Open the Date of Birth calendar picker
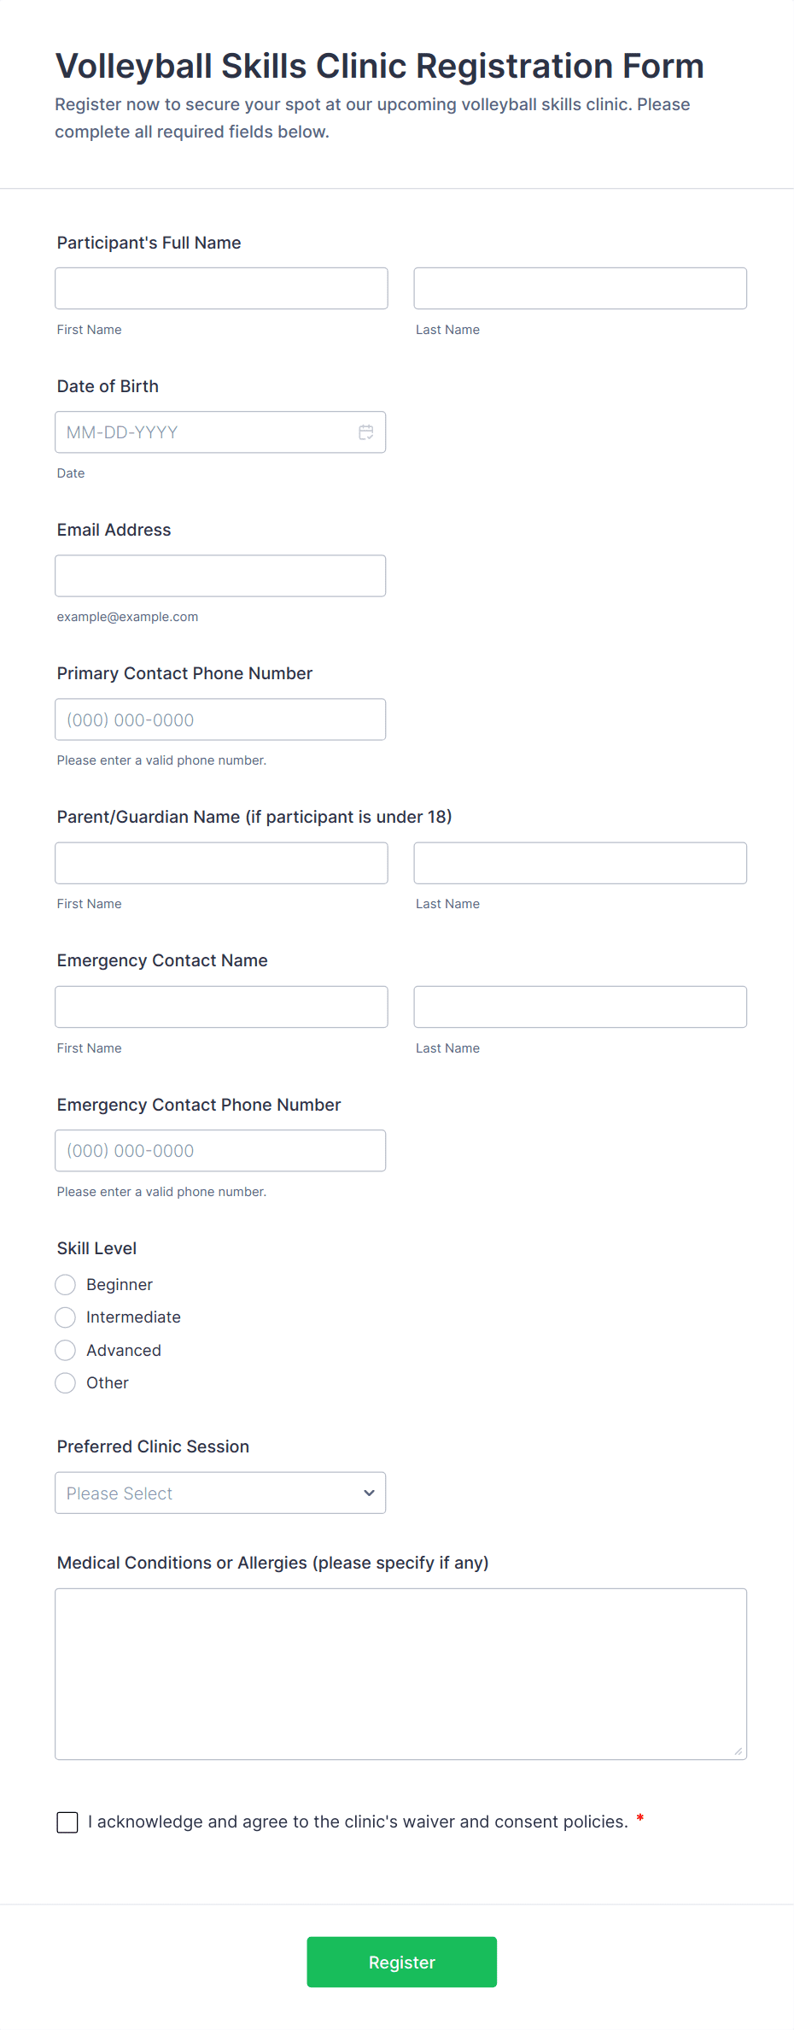794x2030 pixels. (x=365, y=432)
